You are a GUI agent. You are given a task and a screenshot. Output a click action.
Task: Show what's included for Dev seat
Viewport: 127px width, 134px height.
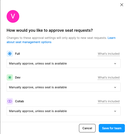click(x=109, y=77)
